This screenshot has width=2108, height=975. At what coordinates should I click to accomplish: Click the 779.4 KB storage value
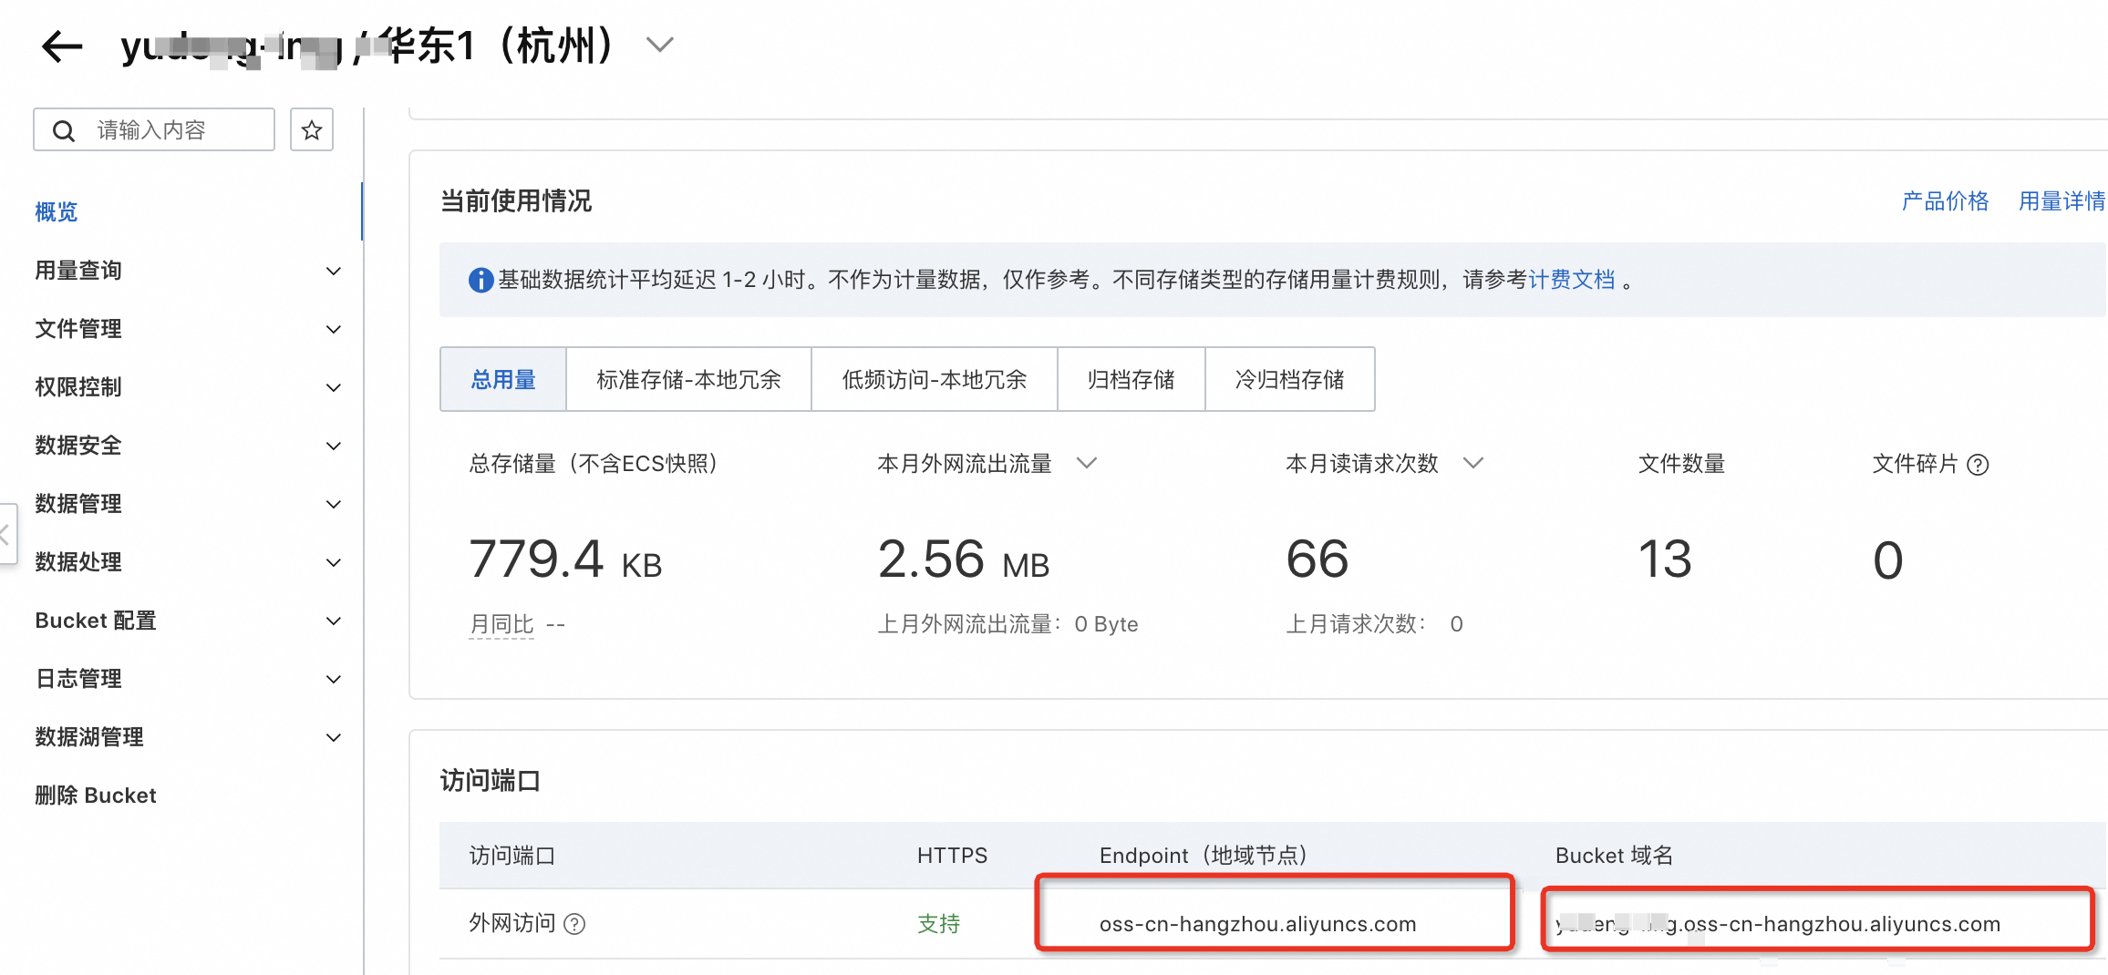pos(565,559)
